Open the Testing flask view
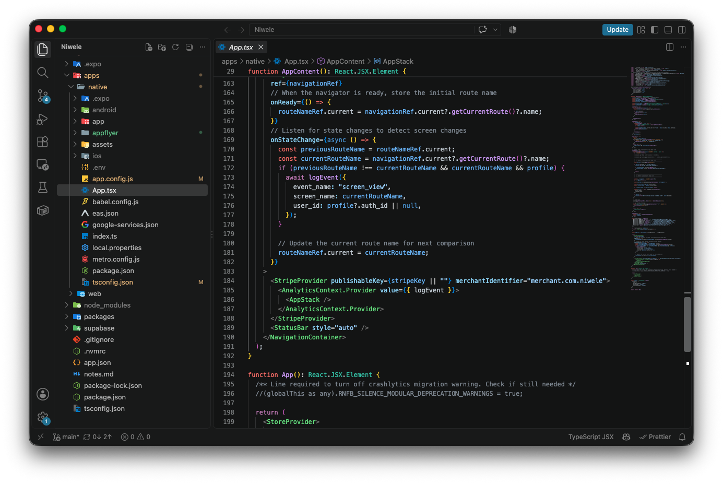 pyautogui.click(x=43, y=187)
